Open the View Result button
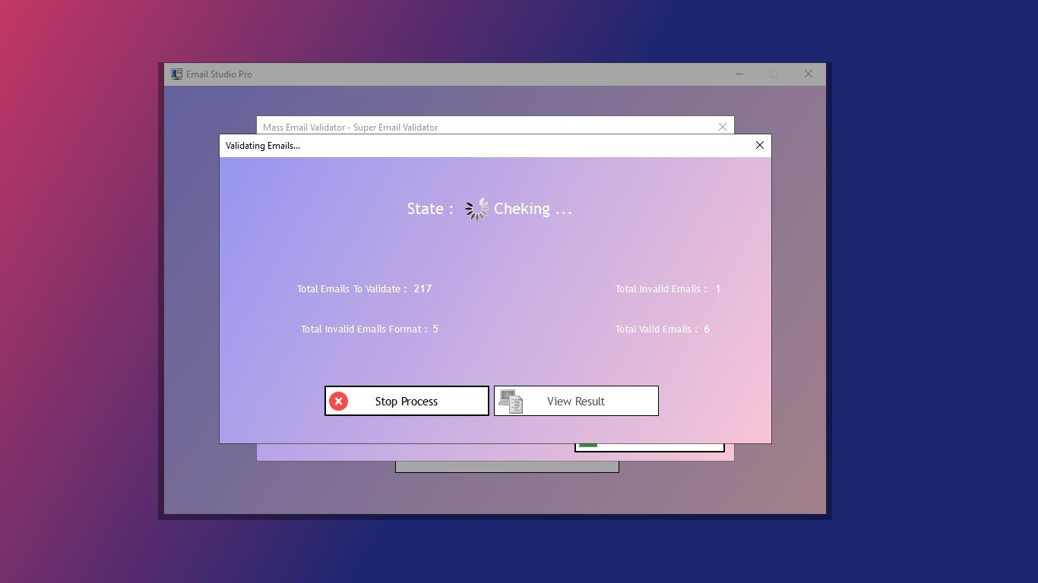1038x583 pixels. [x=576, y=401]
